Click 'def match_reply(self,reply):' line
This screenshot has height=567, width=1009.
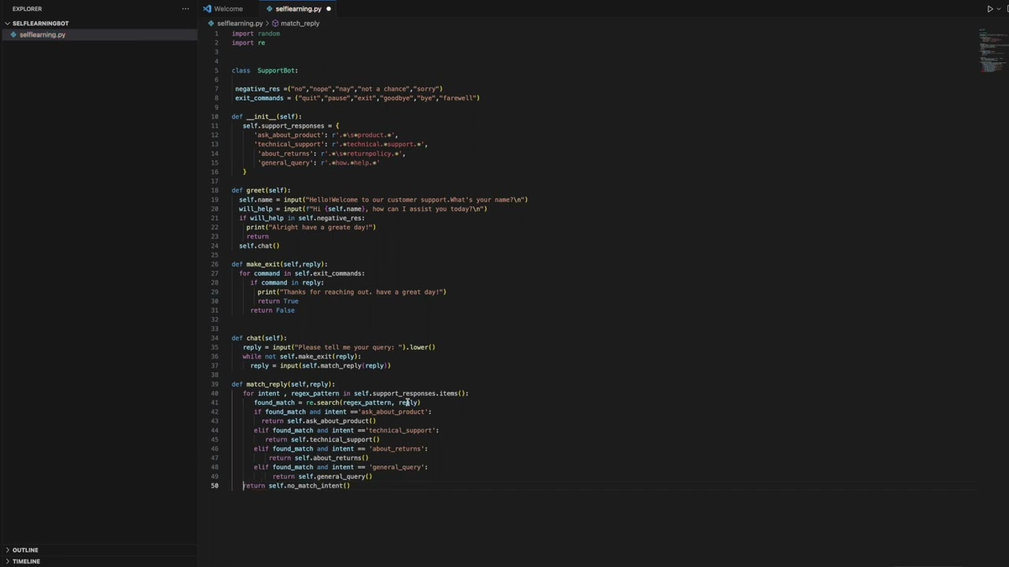click(283, 384)
